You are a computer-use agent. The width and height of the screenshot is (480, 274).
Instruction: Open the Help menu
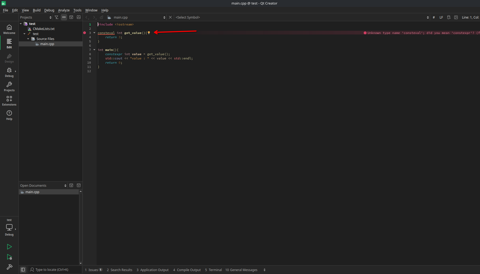[105, 10]
